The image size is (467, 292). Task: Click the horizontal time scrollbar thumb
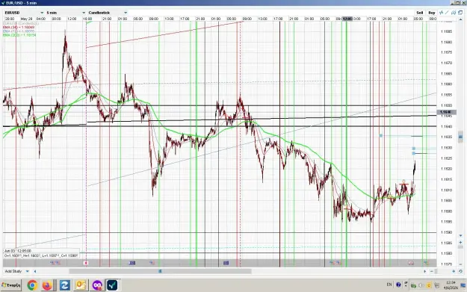click(x=160, y=271)
